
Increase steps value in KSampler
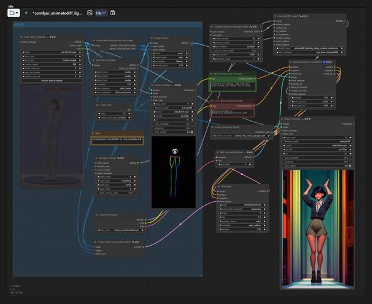click(264, 213)
